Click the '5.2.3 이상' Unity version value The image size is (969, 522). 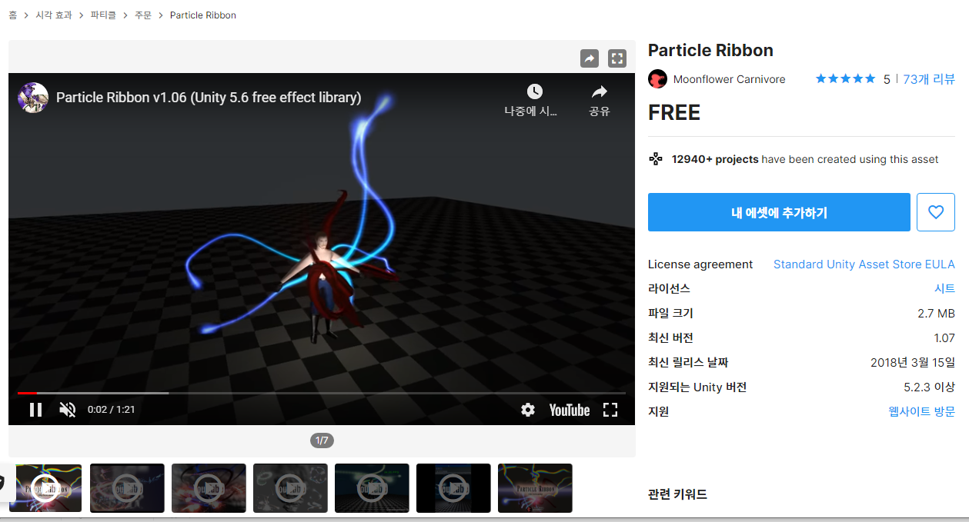click(929, 387)
